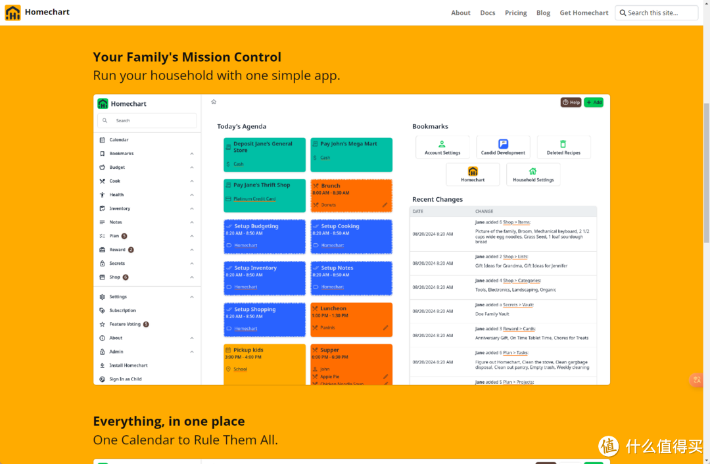Click the page vertical scrollbar thumb
Viewport: 710px width, 464px height.
(706, 173)
